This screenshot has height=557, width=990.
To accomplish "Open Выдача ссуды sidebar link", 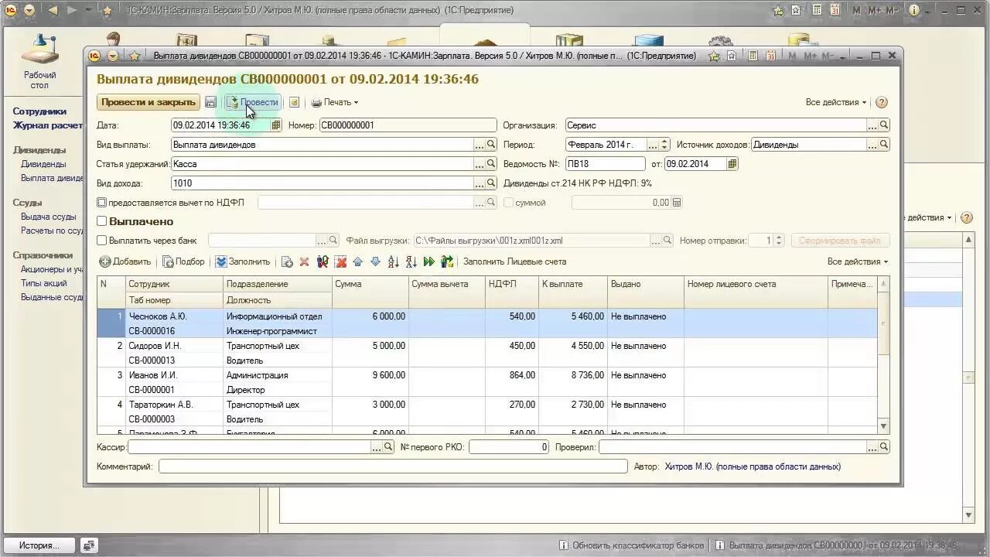I will (x=49, y=217).
